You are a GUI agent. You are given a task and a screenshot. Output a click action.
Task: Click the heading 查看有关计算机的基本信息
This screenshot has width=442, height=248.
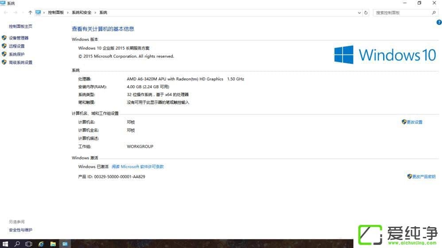(x=103, y=29)
